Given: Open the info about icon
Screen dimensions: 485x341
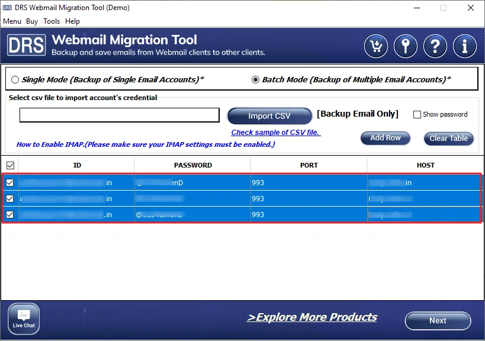Looking at the screenshot, I should coord(465,46).
